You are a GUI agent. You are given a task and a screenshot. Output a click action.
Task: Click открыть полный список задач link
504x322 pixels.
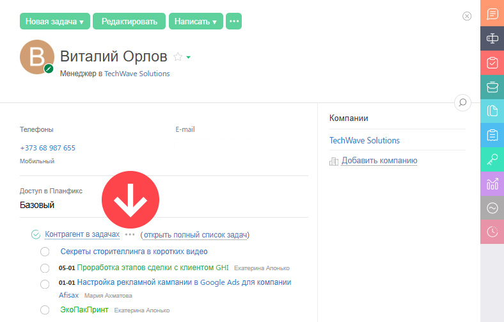tap(196, 235)
